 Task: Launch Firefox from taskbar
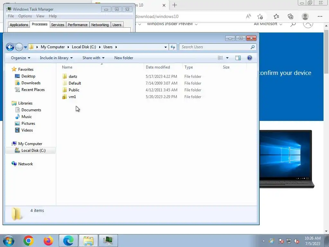tap(48, 241)
